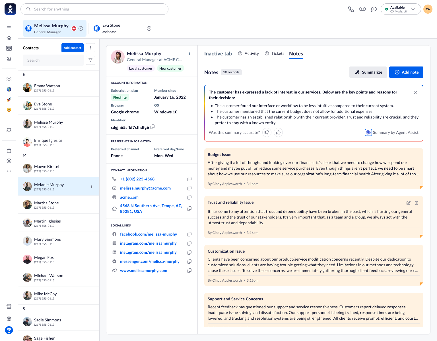Open the analytics chart icon in sidebar

[9, 59]
